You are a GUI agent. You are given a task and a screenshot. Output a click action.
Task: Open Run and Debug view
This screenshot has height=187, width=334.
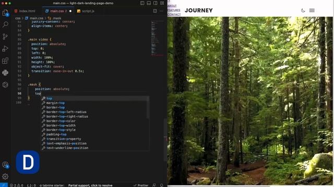[5, 48]
